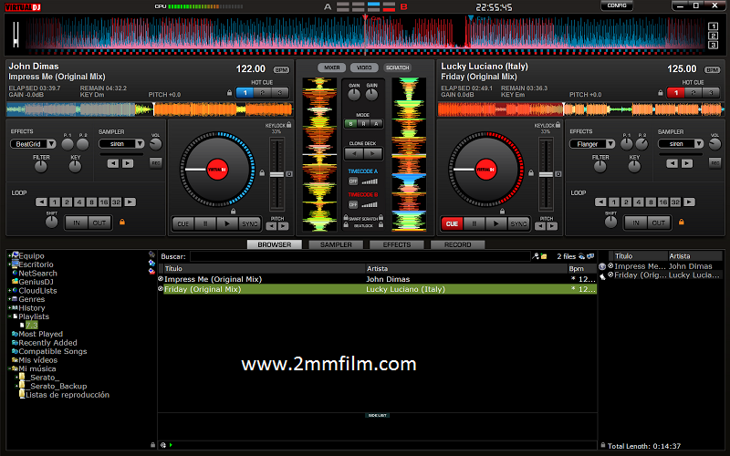Toggle left deck keylock
This screenshot has height=456, width=730.
(x=289, y=125)
